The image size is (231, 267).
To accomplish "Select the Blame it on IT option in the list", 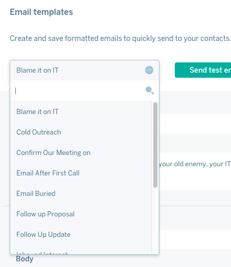I will [81, 112].
